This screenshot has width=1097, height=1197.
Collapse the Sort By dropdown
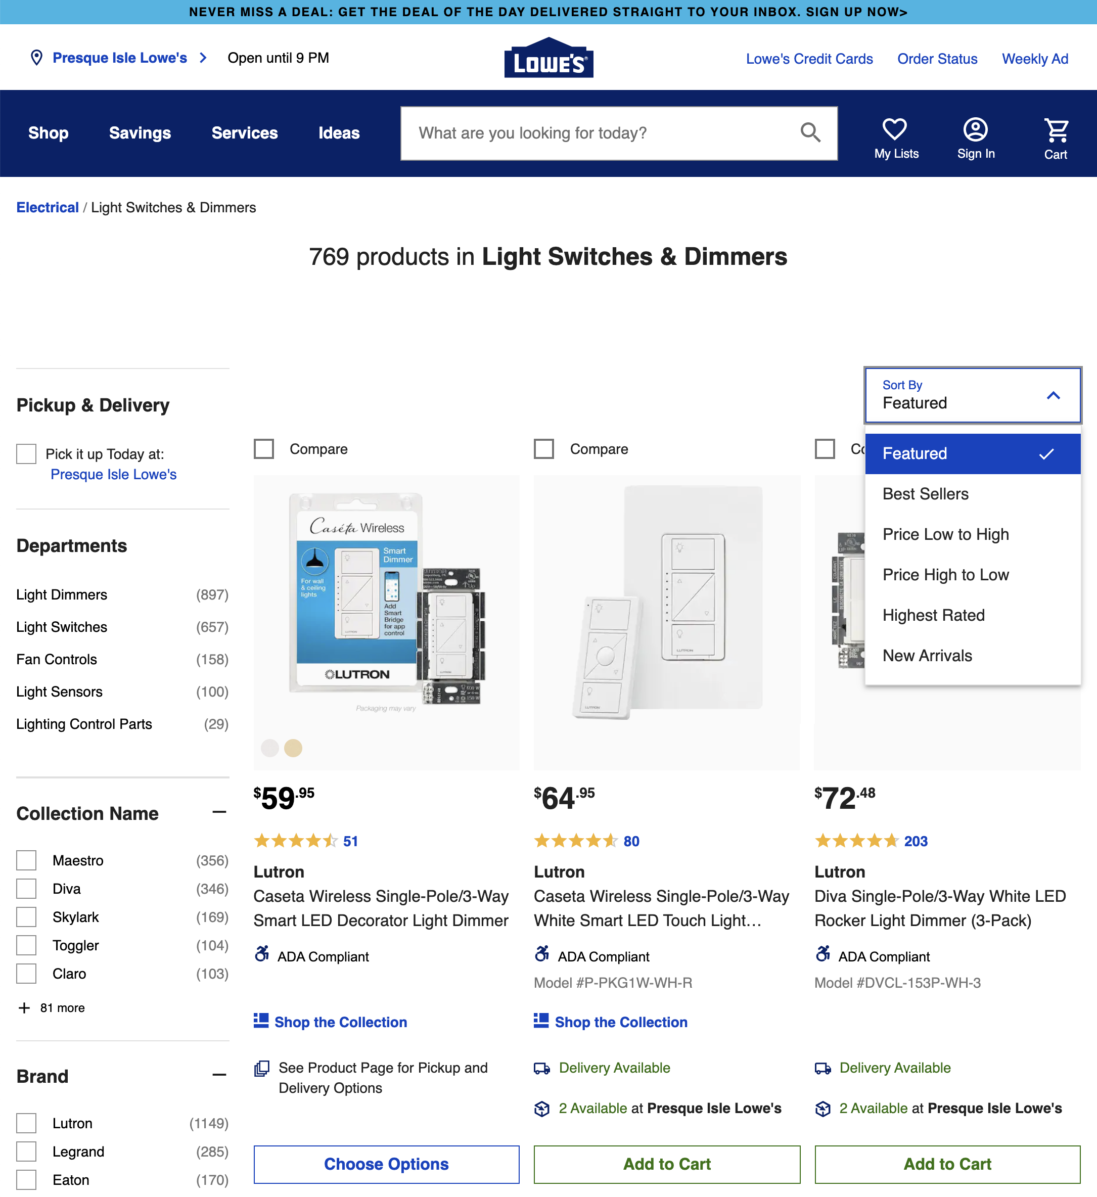click(1053, 395)
